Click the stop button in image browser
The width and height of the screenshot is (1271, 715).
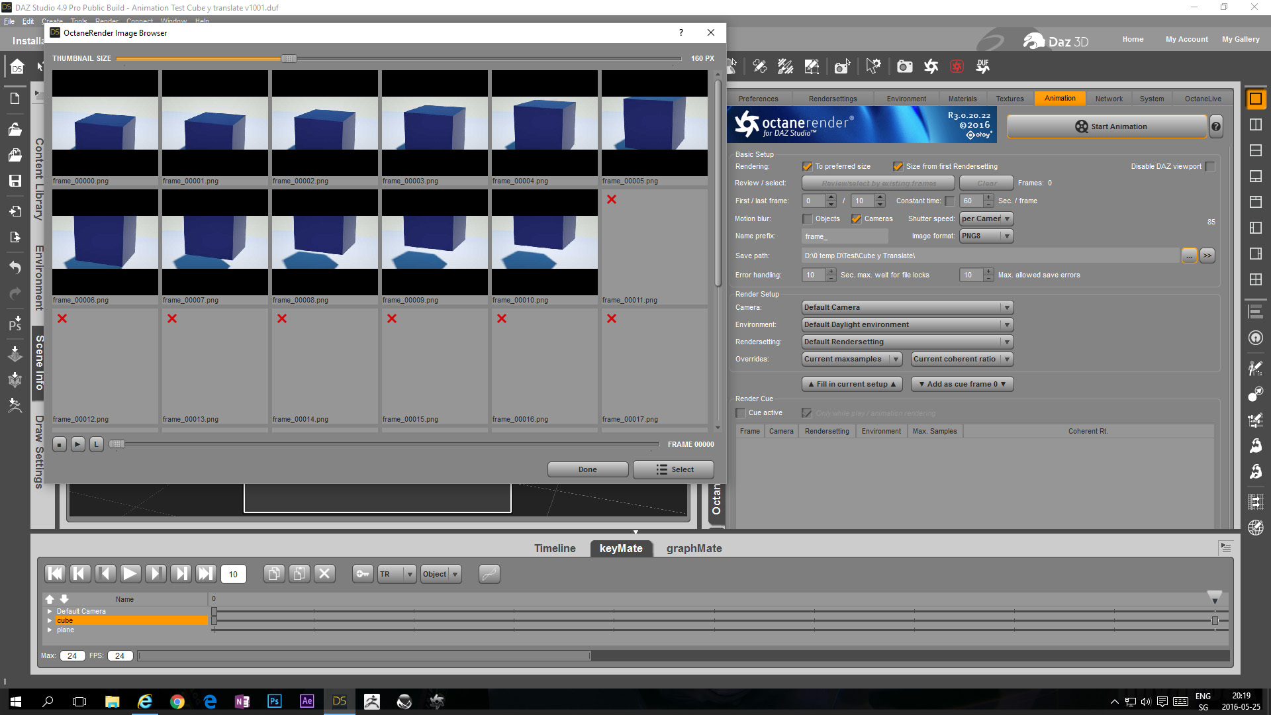(59, 444)
